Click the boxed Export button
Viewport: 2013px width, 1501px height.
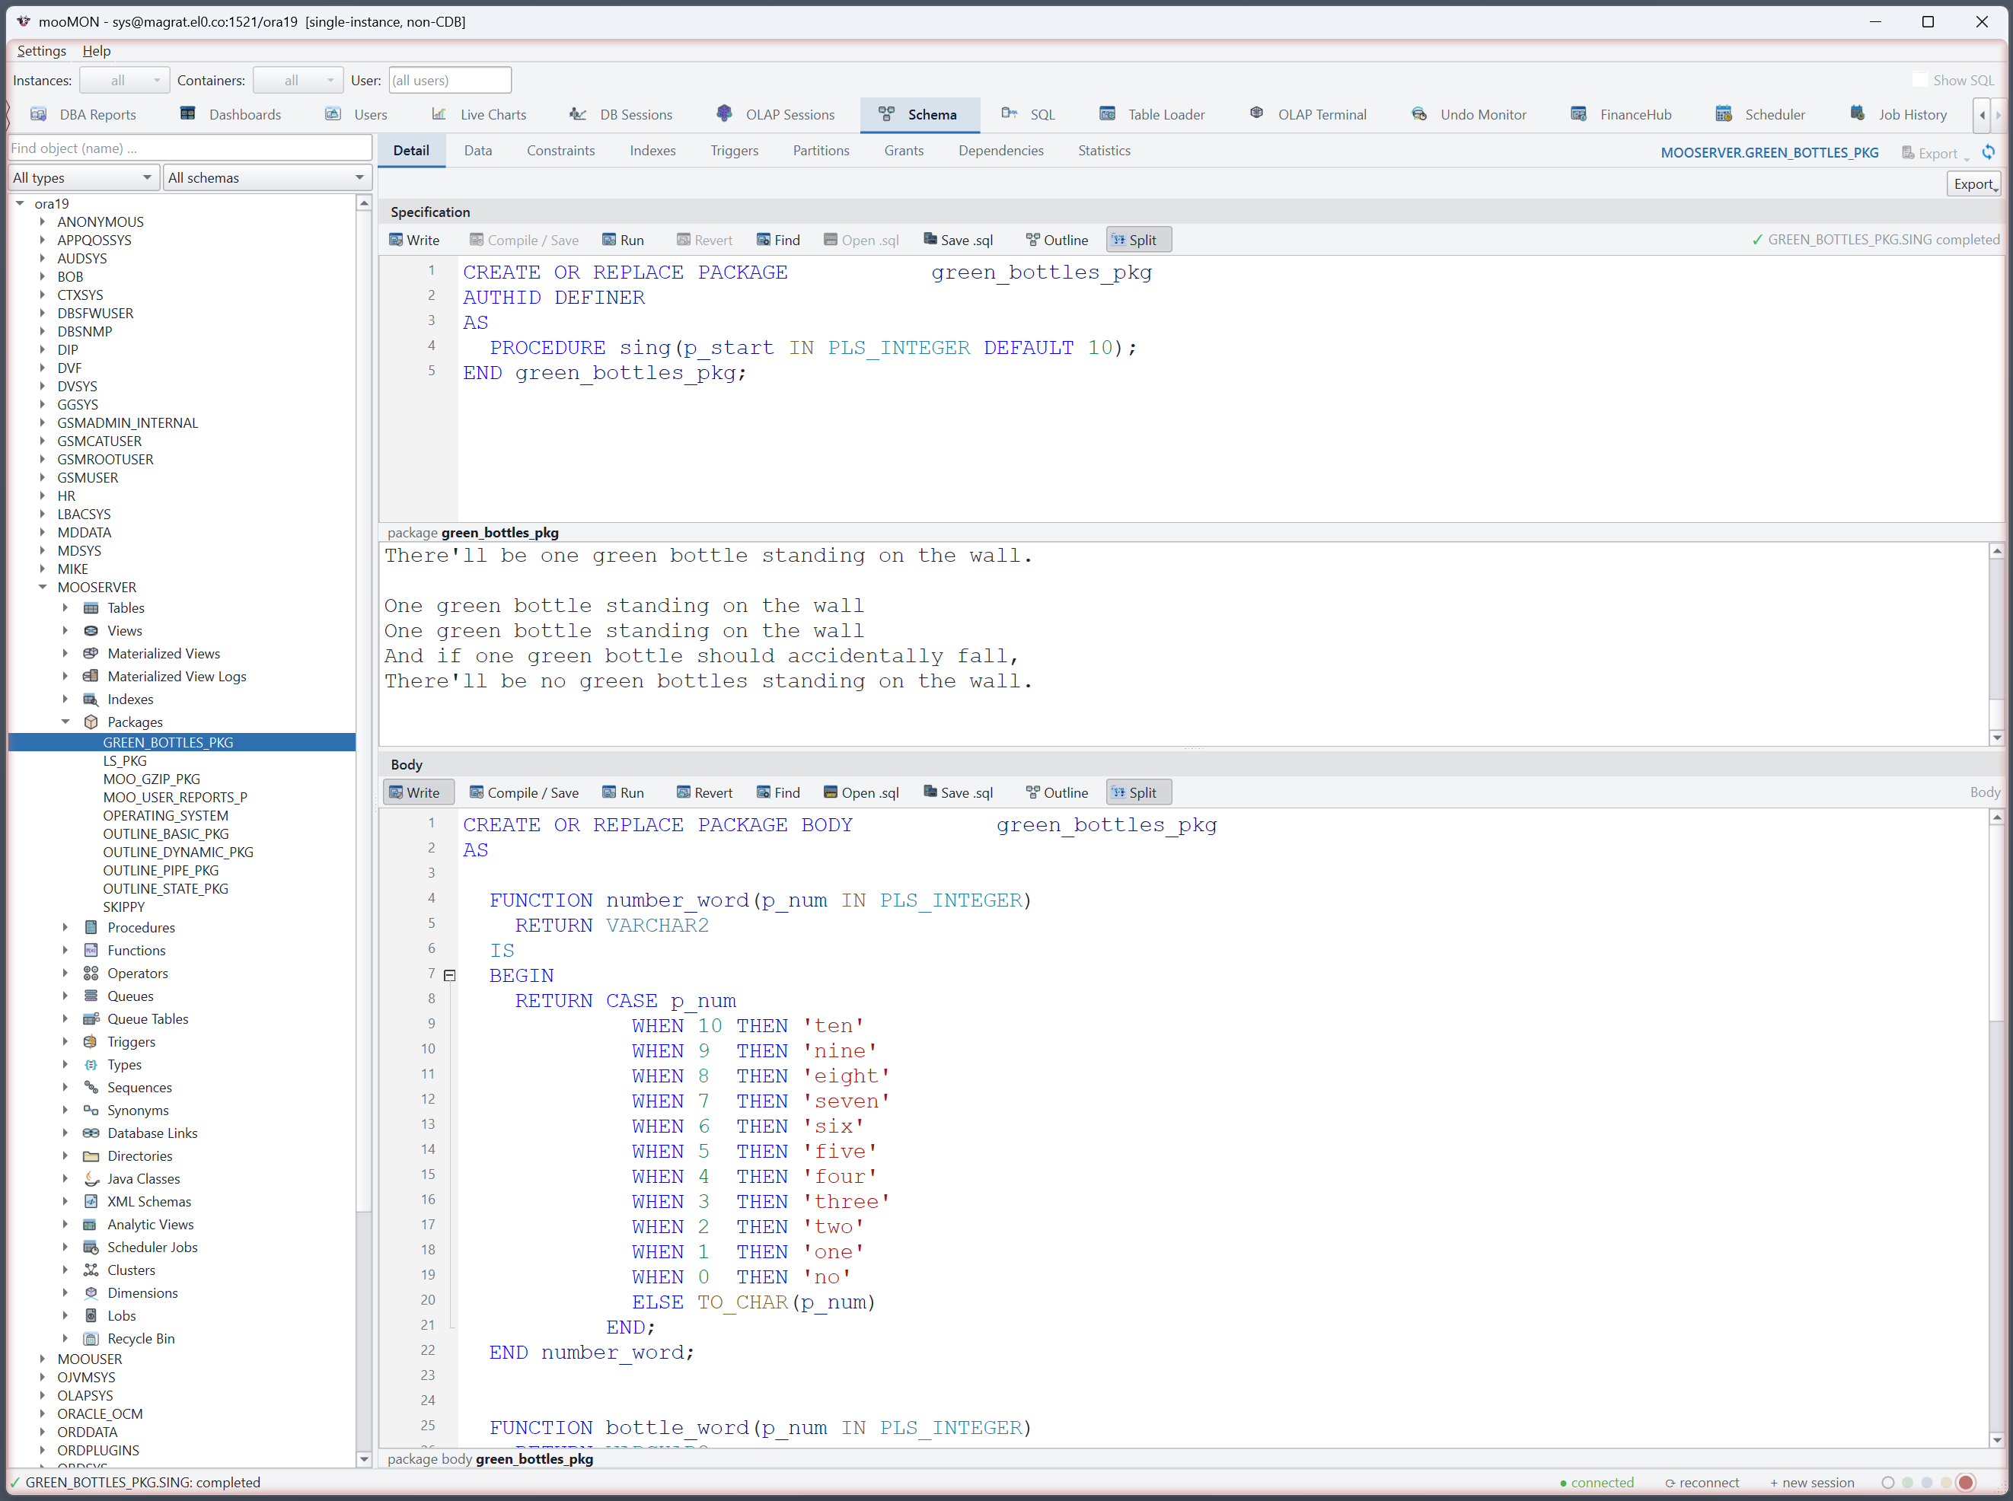coord(1973,184)
